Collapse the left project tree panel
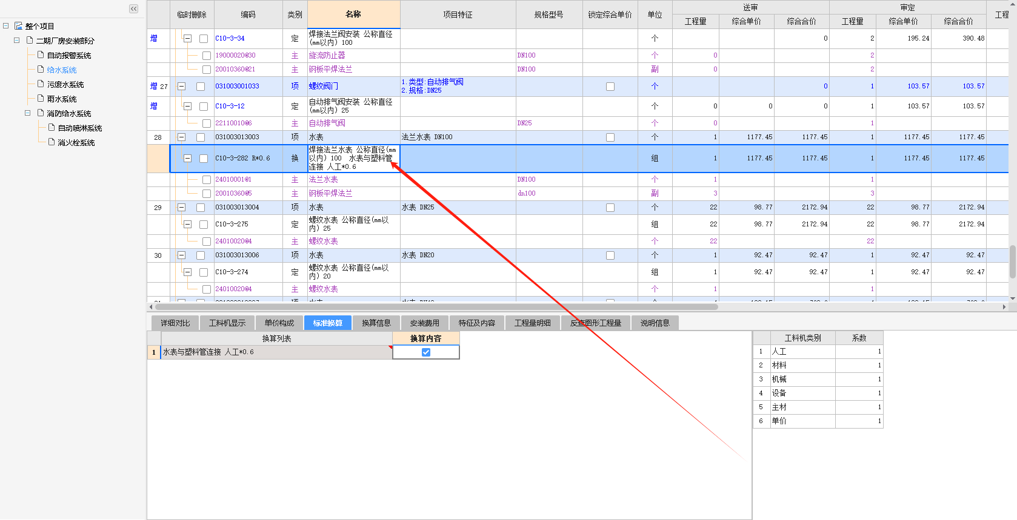 point(134,8)
